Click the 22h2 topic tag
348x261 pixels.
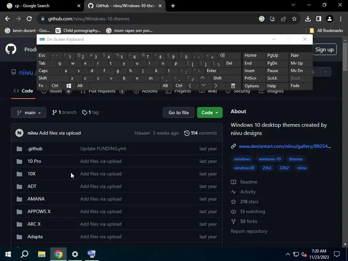point(284,168)
